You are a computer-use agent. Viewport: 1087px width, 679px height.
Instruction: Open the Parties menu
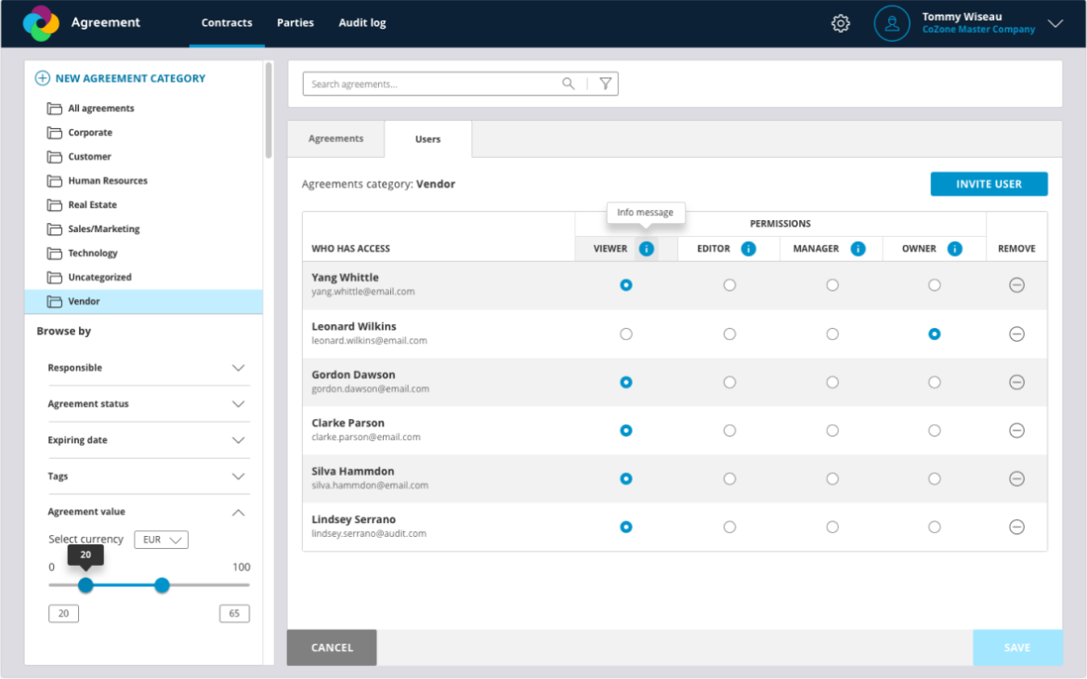click(295, 23)
